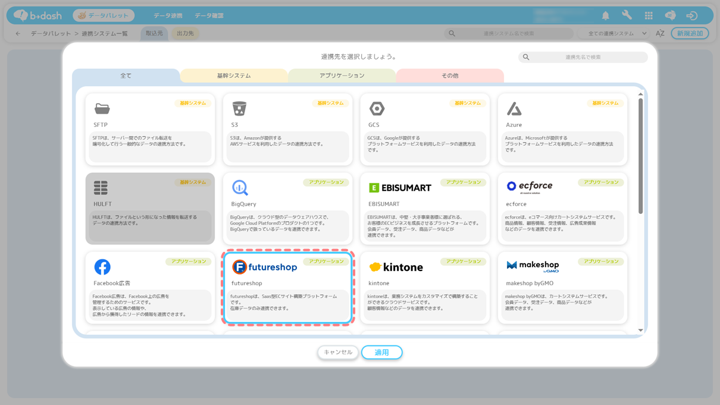Click the SFTP card description text
720x405 pixels.
(139, 141)
